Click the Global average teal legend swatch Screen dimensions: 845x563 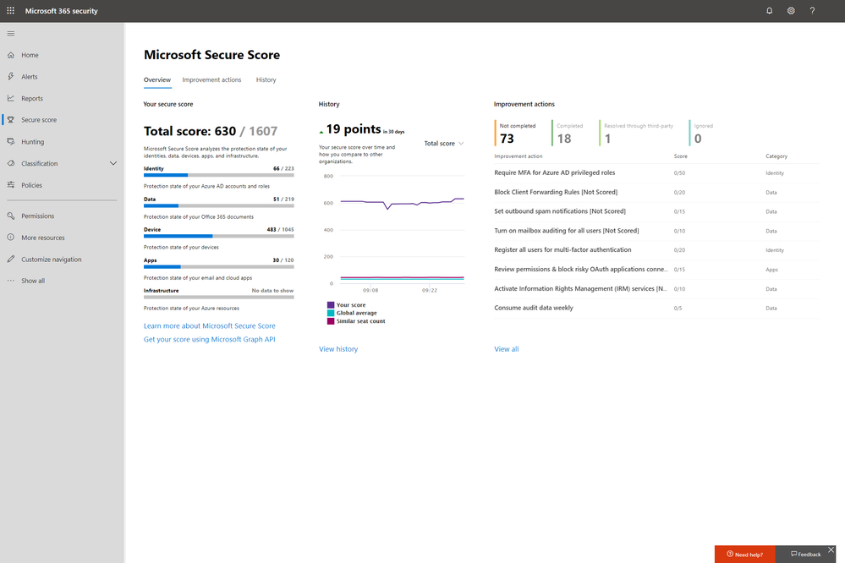331,313
